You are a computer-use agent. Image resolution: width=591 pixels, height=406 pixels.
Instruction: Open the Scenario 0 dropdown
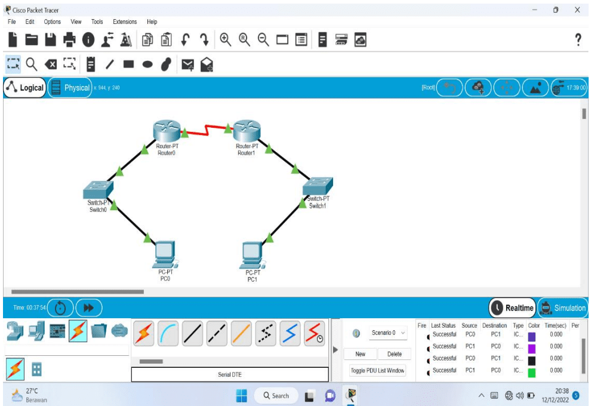point(388,333)
